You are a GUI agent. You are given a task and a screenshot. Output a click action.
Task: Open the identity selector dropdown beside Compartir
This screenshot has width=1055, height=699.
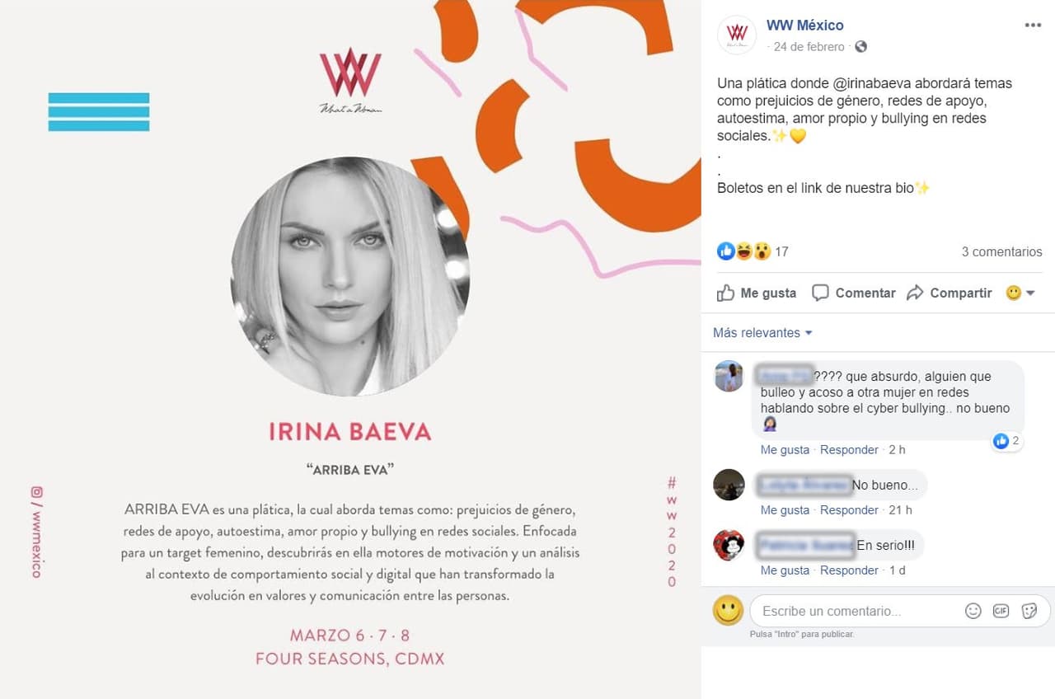1020,293
